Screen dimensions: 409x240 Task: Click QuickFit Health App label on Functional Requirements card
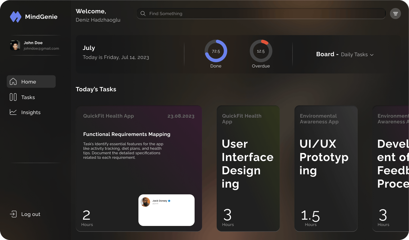click(109, 116)
